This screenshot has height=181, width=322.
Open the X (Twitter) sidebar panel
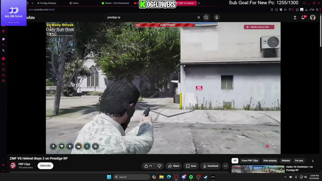(3, 50)
